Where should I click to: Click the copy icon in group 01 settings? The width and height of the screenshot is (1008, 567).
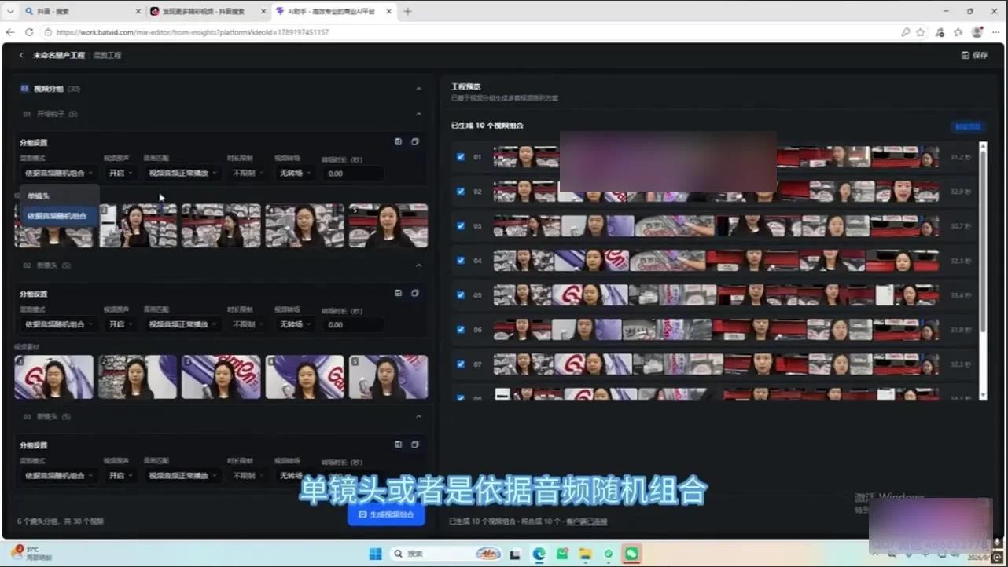415,142
